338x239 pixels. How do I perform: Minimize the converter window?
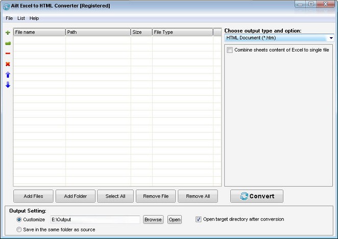pos(300,4)
